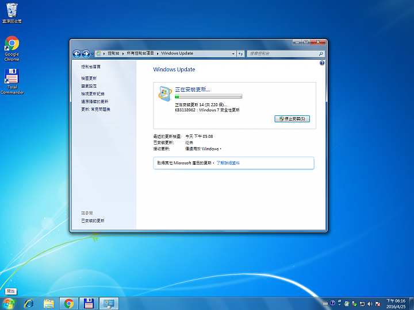Open 更新: 常見問題集 link

(x=95, y=109)
